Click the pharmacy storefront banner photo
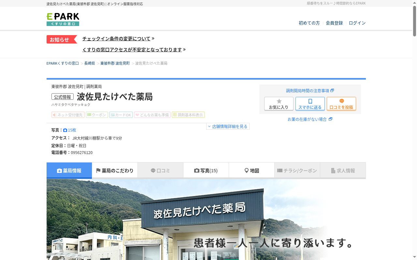The height and width of the screenshot is (260, 417). click(x=206, y=219)
